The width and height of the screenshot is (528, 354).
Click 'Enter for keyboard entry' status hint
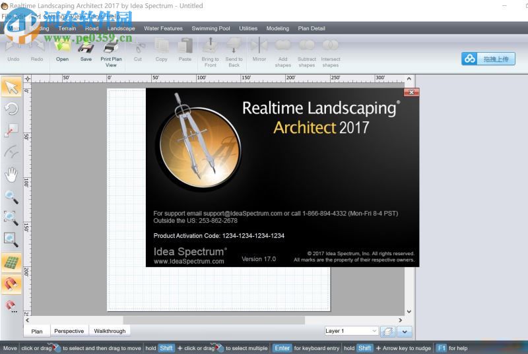[306, 348]
